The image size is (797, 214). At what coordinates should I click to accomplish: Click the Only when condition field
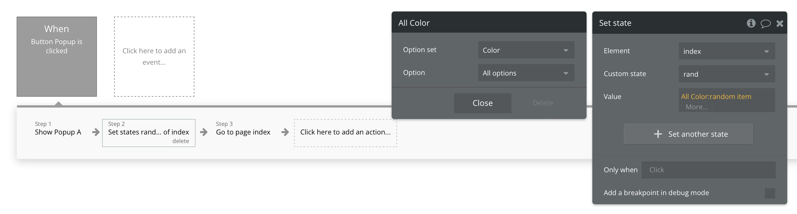(x=708, y=170)
